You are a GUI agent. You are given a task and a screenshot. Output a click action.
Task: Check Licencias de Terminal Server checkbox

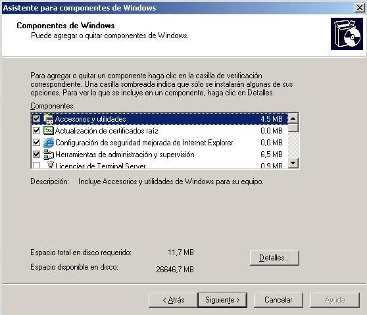[x=36, y=165]
